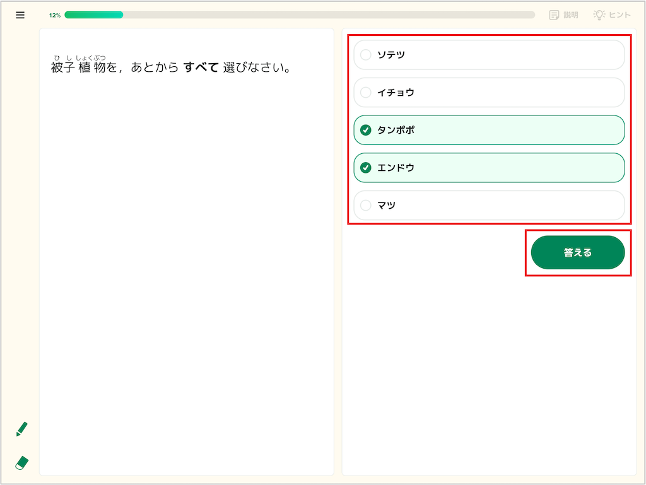This screenshot has width=646, height=485.
Task: Submit with the 答える button
Action: pos(578,252)
